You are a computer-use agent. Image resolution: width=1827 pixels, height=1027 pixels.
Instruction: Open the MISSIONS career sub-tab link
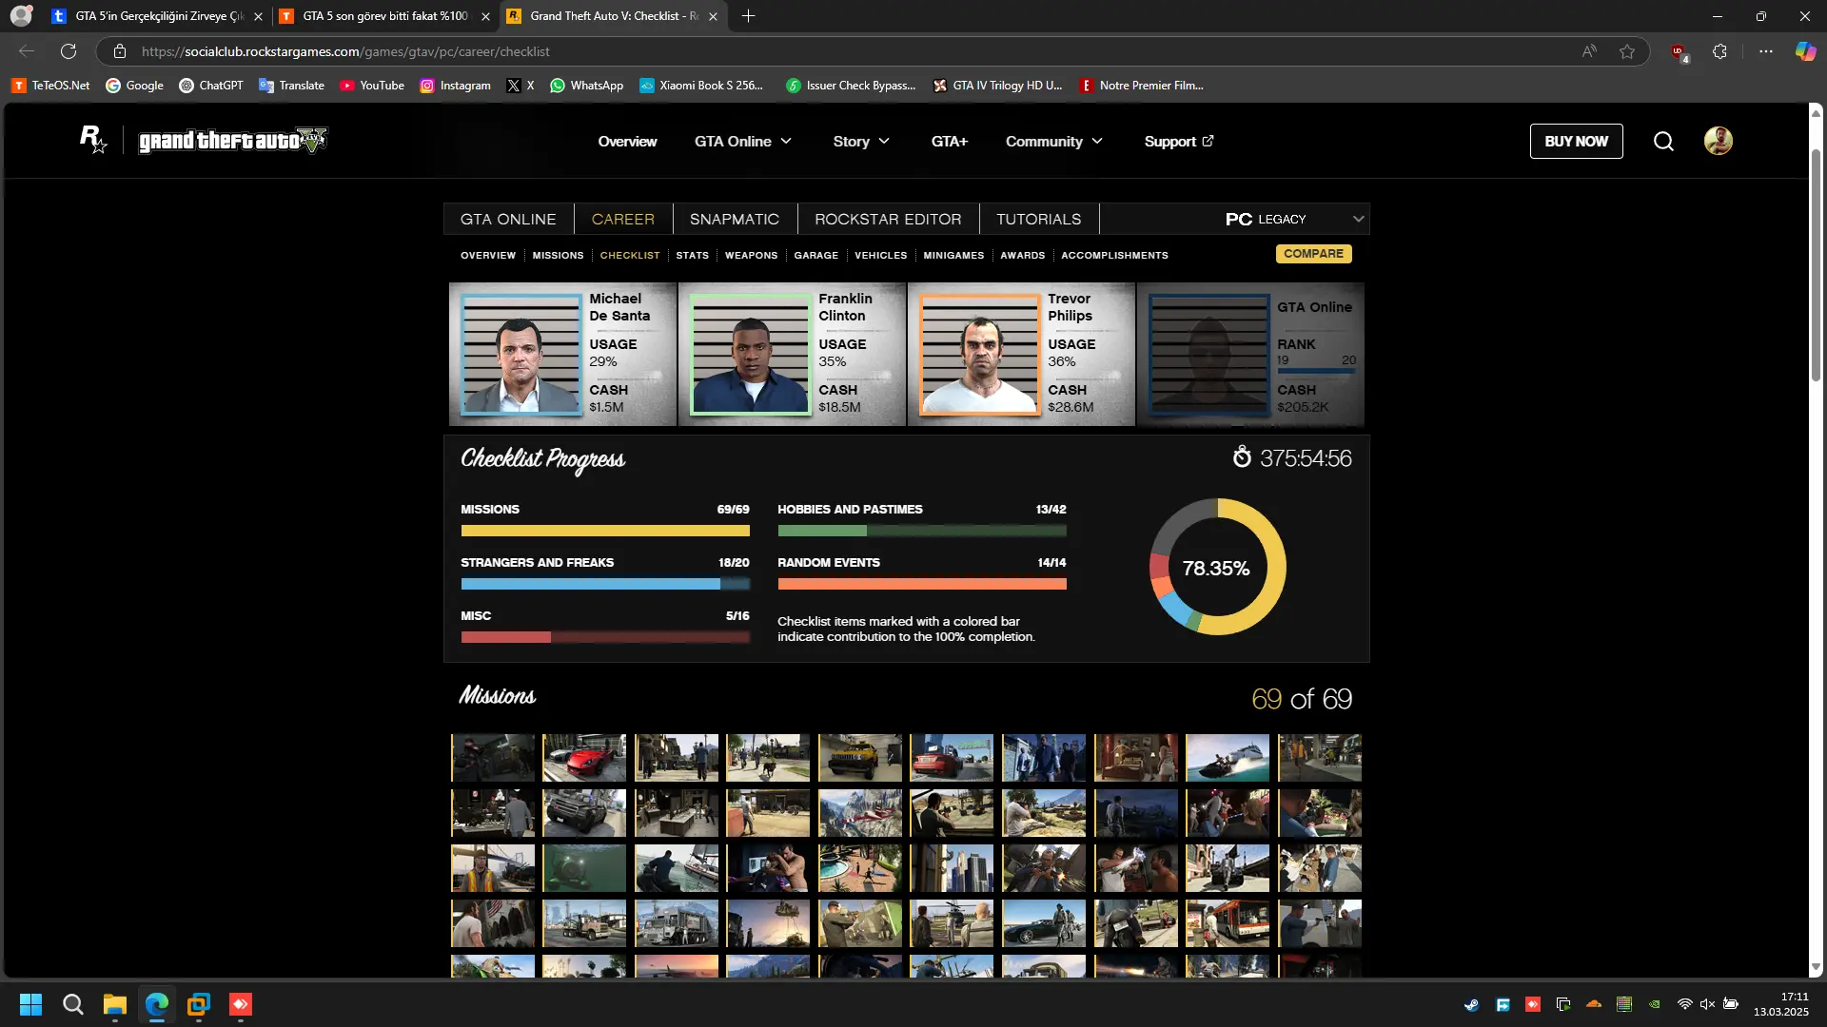[x=558, y=256]
